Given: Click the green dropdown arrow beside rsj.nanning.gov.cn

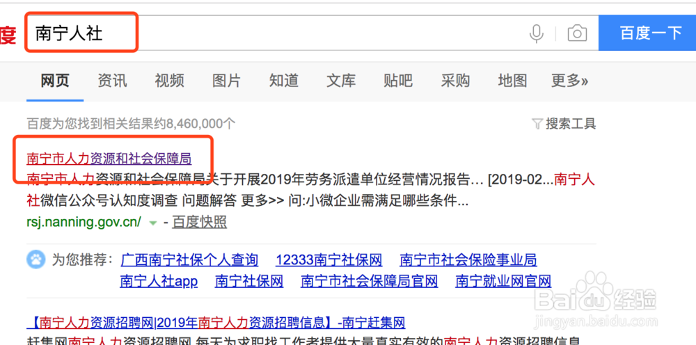Looking at the screenshot, I should (153, 223).
